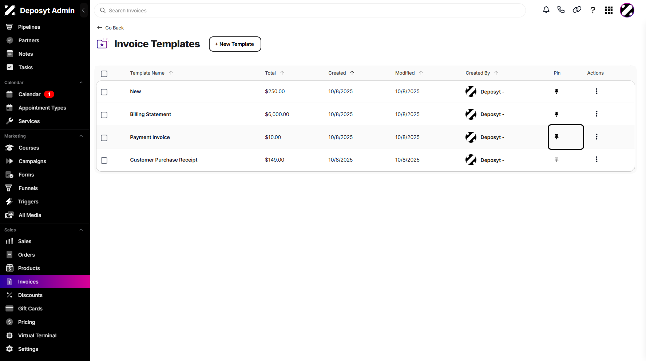The height and width of the screenshot is (361, 646).
Task: Open Pipelines in sidebar
Action: coord(45,27)
